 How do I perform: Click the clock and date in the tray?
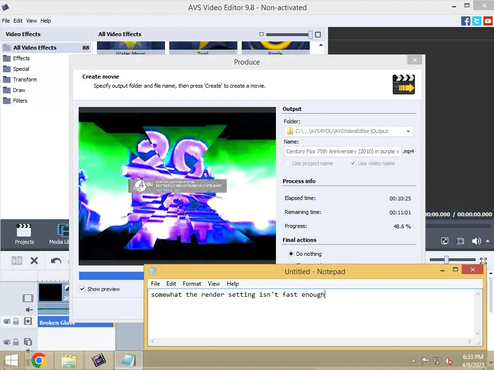coord(473,361)
